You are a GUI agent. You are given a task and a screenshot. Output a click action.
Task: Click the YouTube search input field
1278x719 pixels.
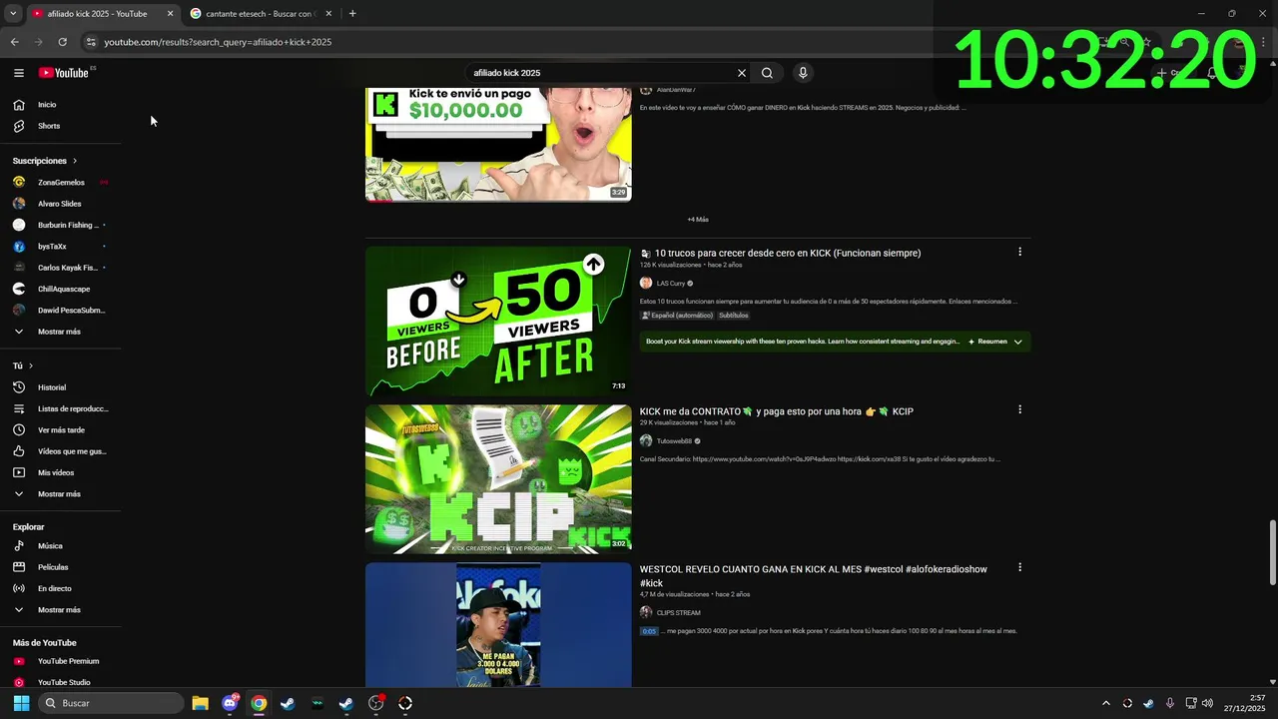(x=602, y=73)
